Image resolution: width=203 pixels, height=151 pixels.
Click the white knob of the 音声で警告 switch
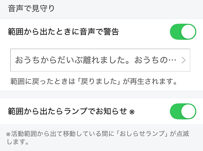[x=189, y=32]
